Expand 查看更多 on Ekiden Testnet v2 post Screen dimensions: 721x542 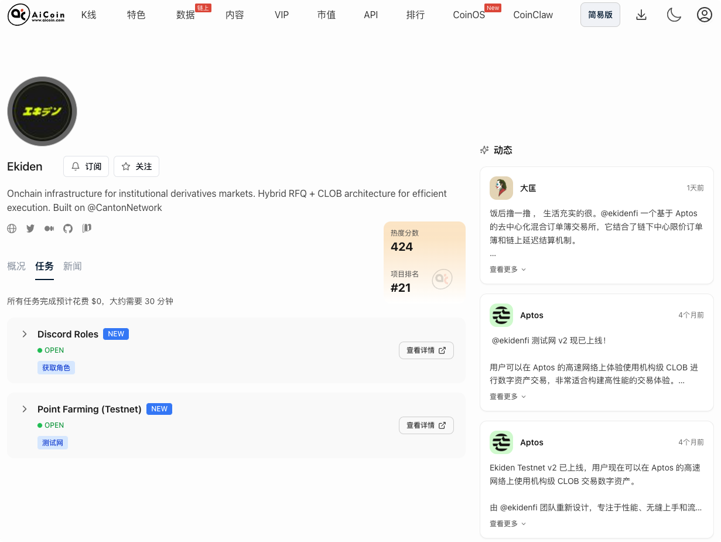tap(508, 524)
